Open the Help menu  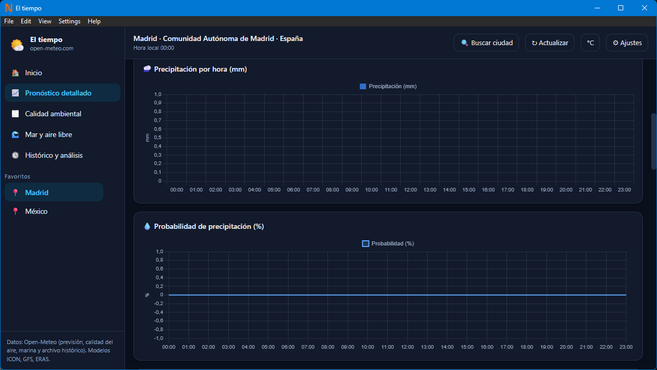(x=94, y=21)
